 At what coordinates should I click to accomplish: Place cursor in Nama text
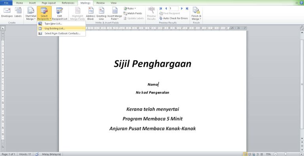153,84
